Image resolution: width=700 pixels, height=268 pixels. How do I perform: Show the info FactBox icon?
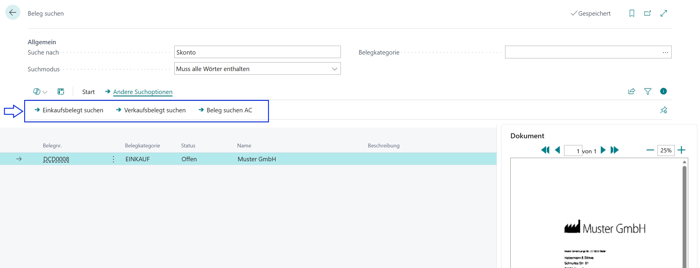[x=663, y=91]
